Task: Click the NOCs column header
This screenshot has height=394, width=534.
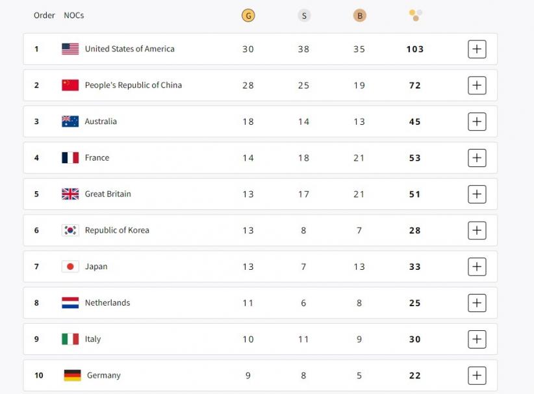Action: [73, 15]
